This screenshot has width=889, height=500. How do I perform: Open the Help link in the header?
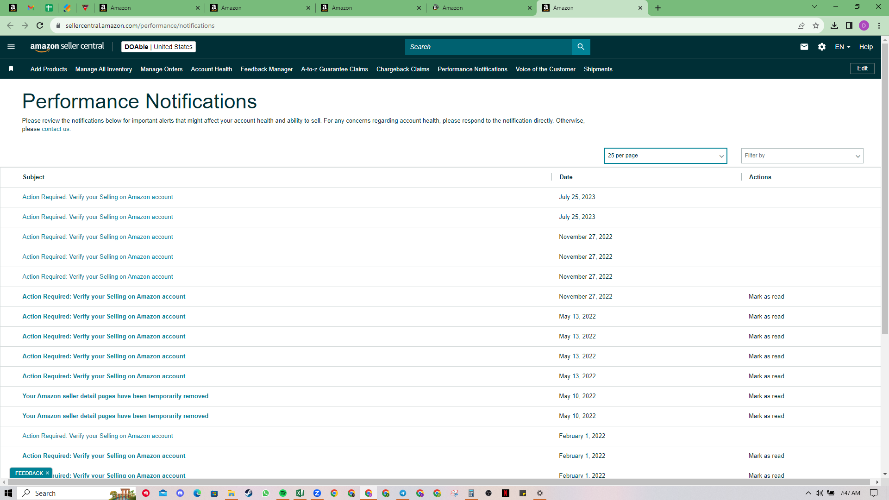[866, 47]
